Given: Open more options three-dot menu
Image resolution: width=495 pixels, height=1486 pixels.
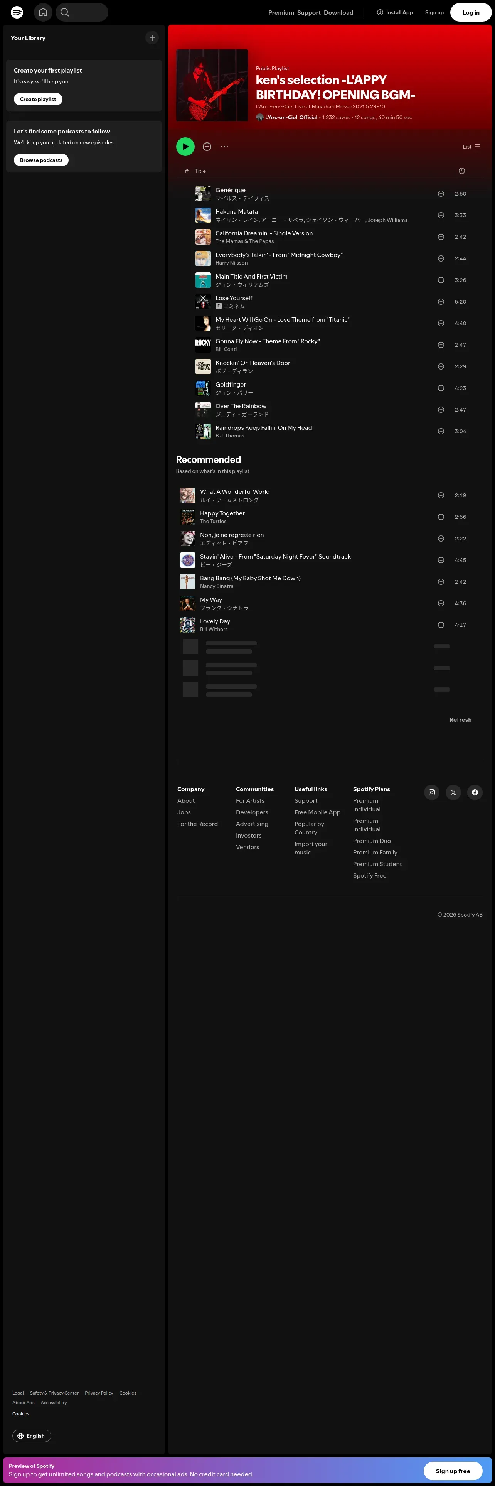Looking at the screenshot, I should coord(224,147).
